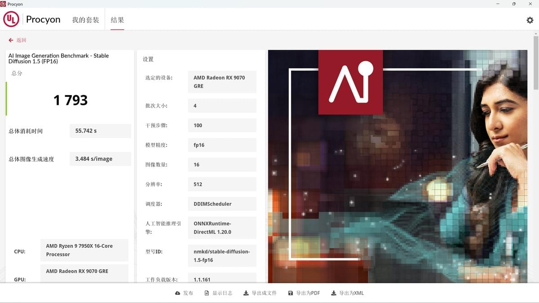
Task: Select the 结果 tab
Action: tap(117, 20)
